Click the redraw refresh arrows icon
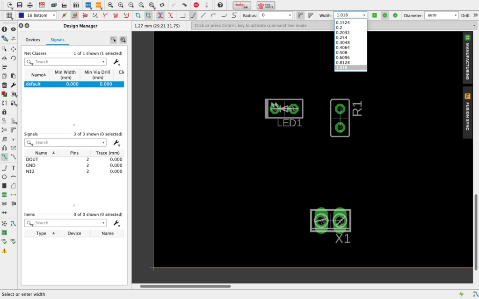This screenshot has width=479, height=299. tap(162, 5)
